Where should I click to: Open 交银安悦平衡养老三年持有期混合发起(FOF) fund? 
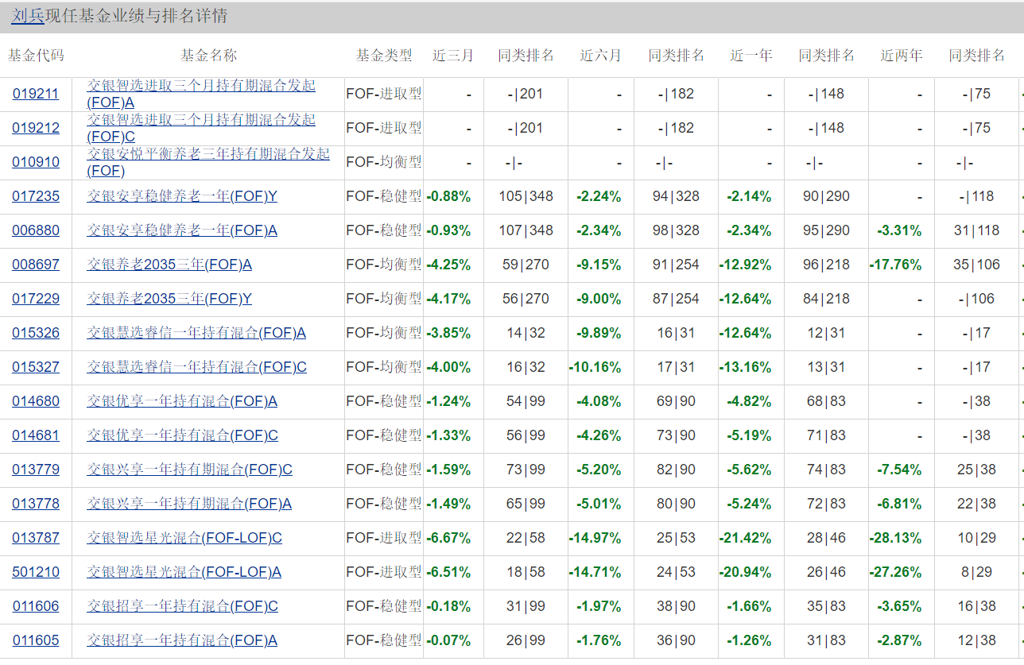click(x=208, y=162)
